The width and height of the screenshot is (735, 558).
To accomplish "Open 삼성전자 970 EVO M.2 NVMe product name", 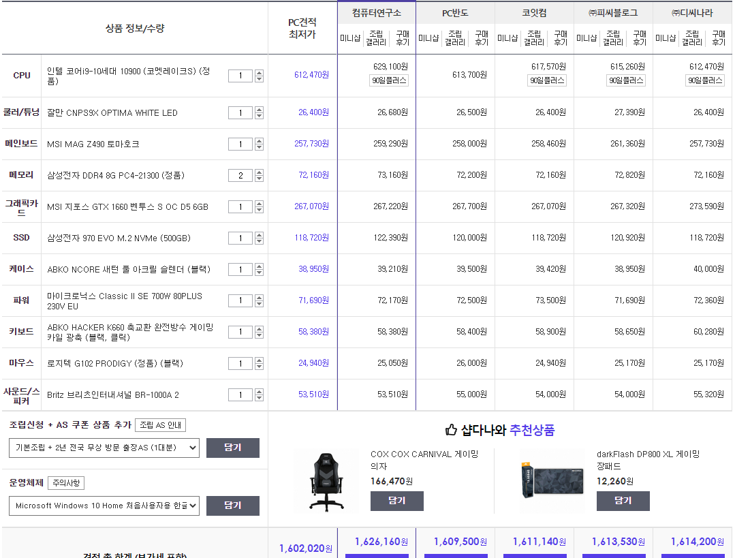I will (119, 238).
